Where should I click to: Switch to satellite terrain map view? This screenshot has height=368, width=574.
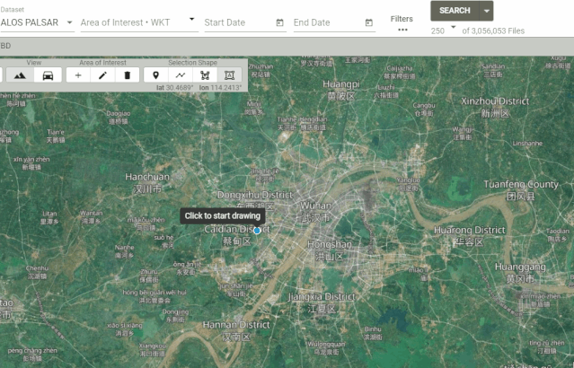(20, 75)
